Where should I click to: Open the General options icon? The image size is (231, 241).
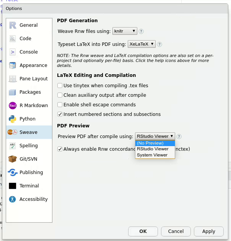coord(13,25)
